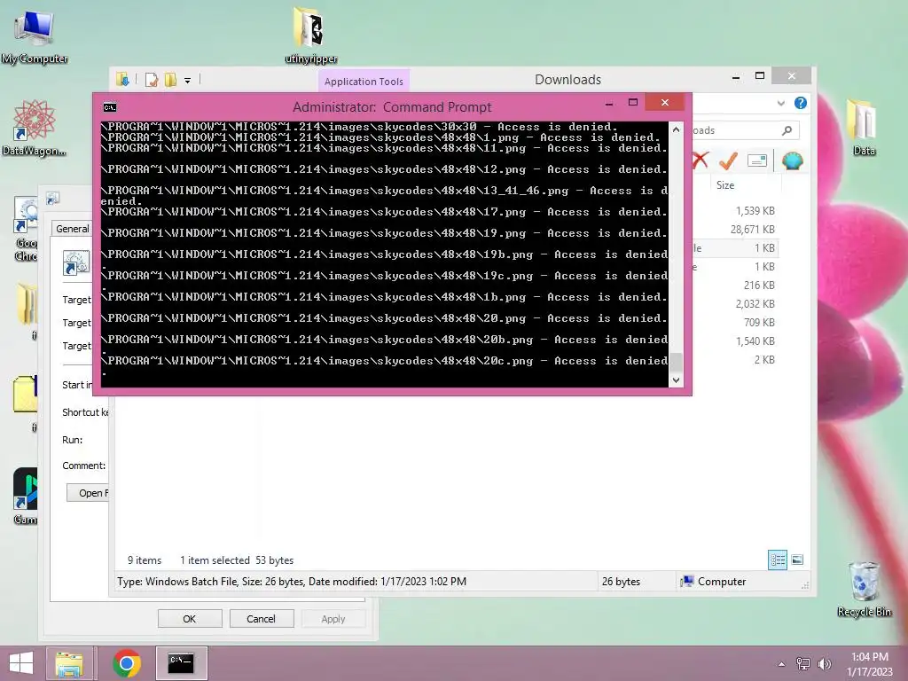Select the General tab in Properties dialog
Viewport: 908px width, 681px height.
point(73,229)
